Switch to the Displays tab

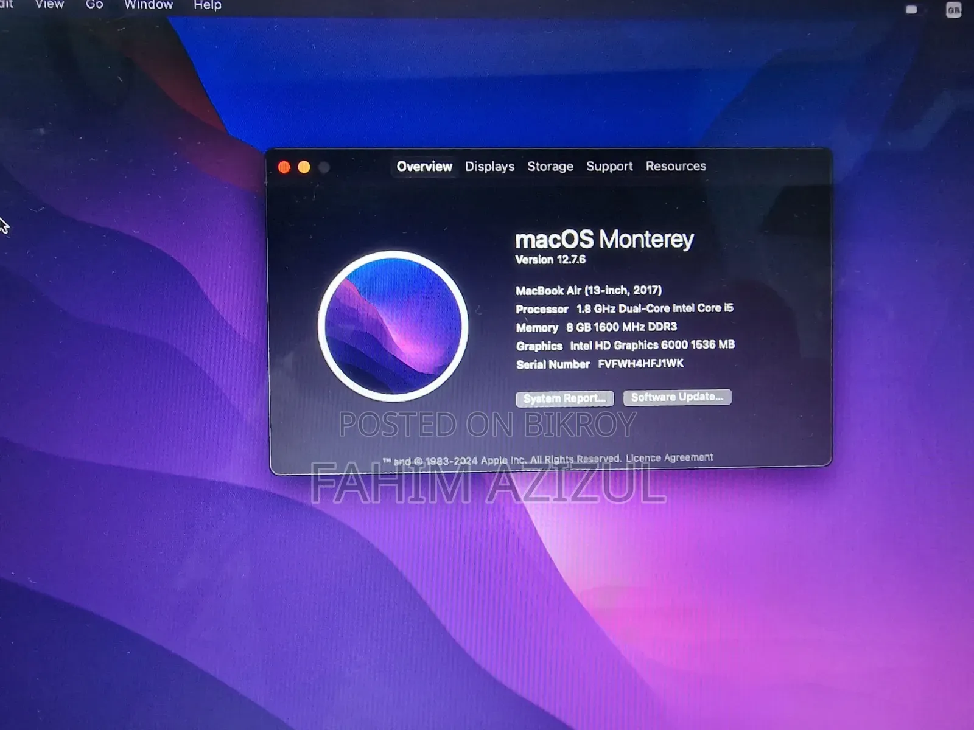tap(489, 167)
